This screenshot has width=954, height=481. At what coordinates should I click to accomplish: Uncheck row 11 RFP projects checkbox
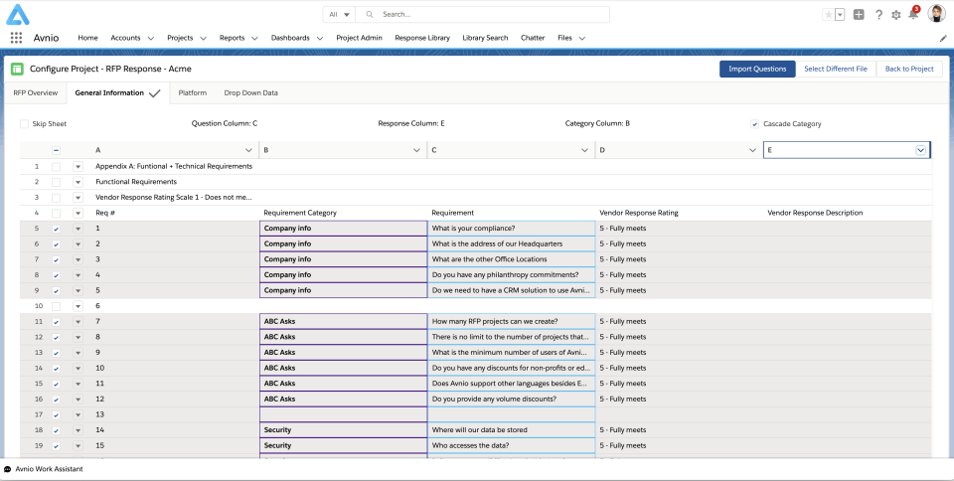tap(56, 322)
